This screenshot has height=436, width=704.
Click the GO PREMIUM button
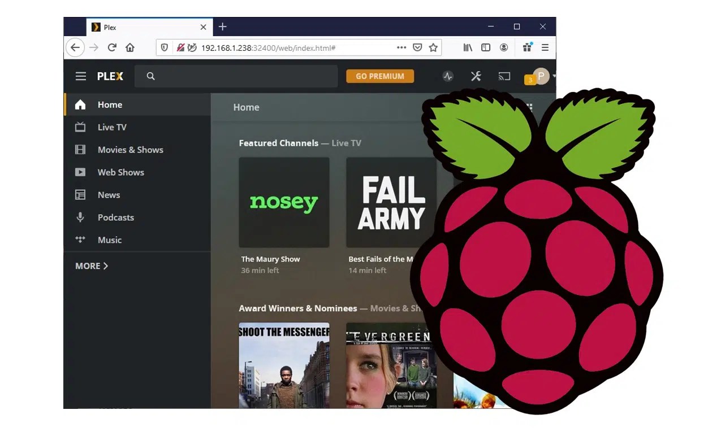pos(380,76)
